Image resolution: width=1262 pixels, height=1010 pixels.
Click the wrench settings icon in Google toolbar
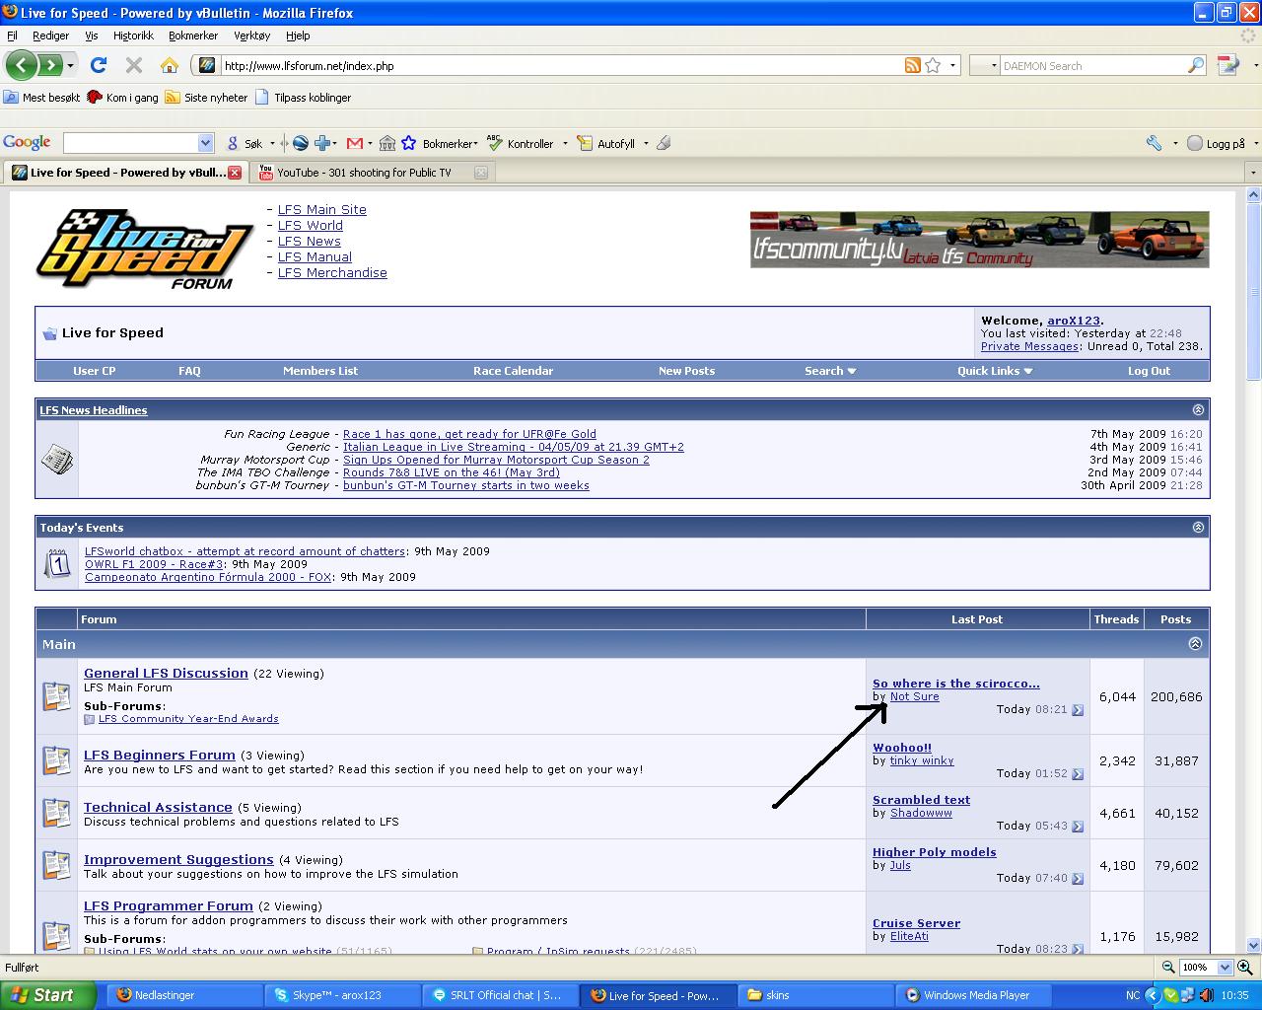pos(1154,143)
